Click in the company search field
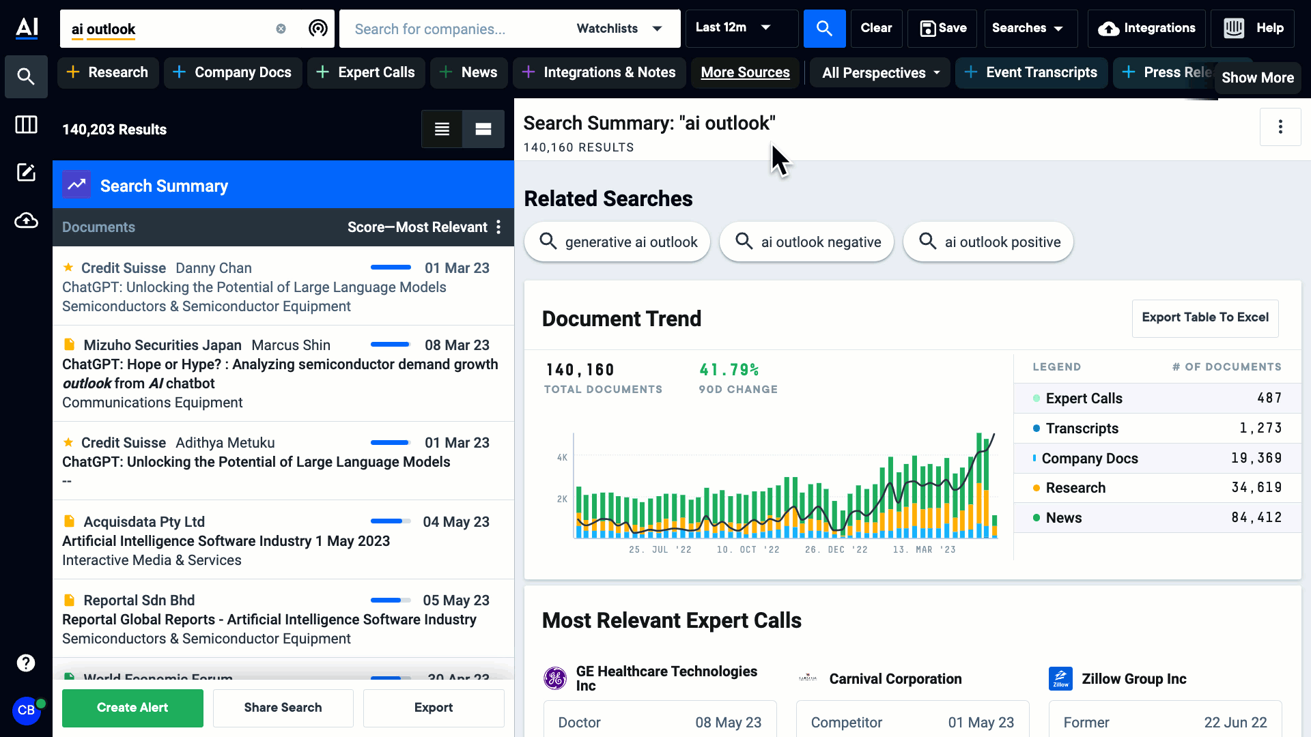Viewport: 1311px width, 737px height. pos(455,29)
